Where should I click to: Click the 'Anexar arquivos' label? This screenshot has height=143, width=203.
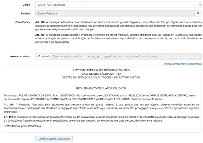tap(20, 56)
